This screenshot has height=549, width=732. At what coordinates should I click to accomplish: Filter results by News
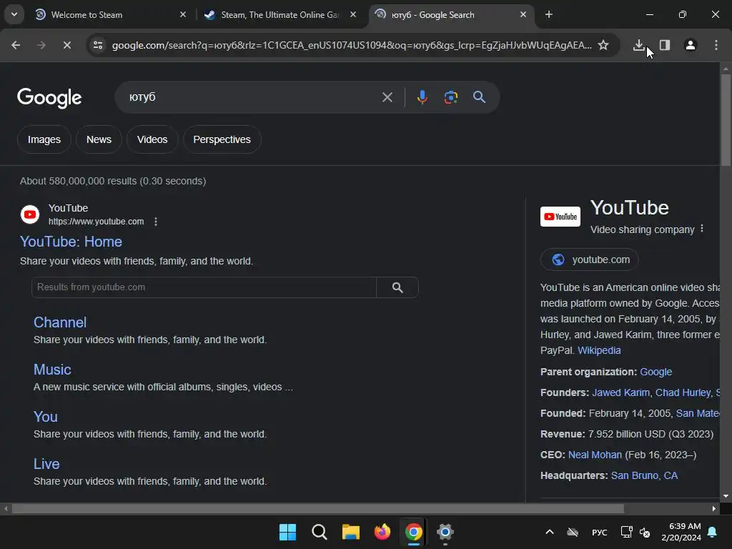99,139
